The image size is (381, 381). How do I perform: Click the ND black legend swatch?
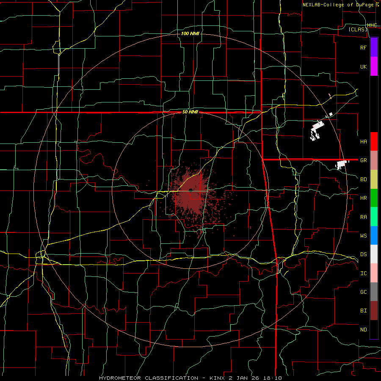(374, 329)
